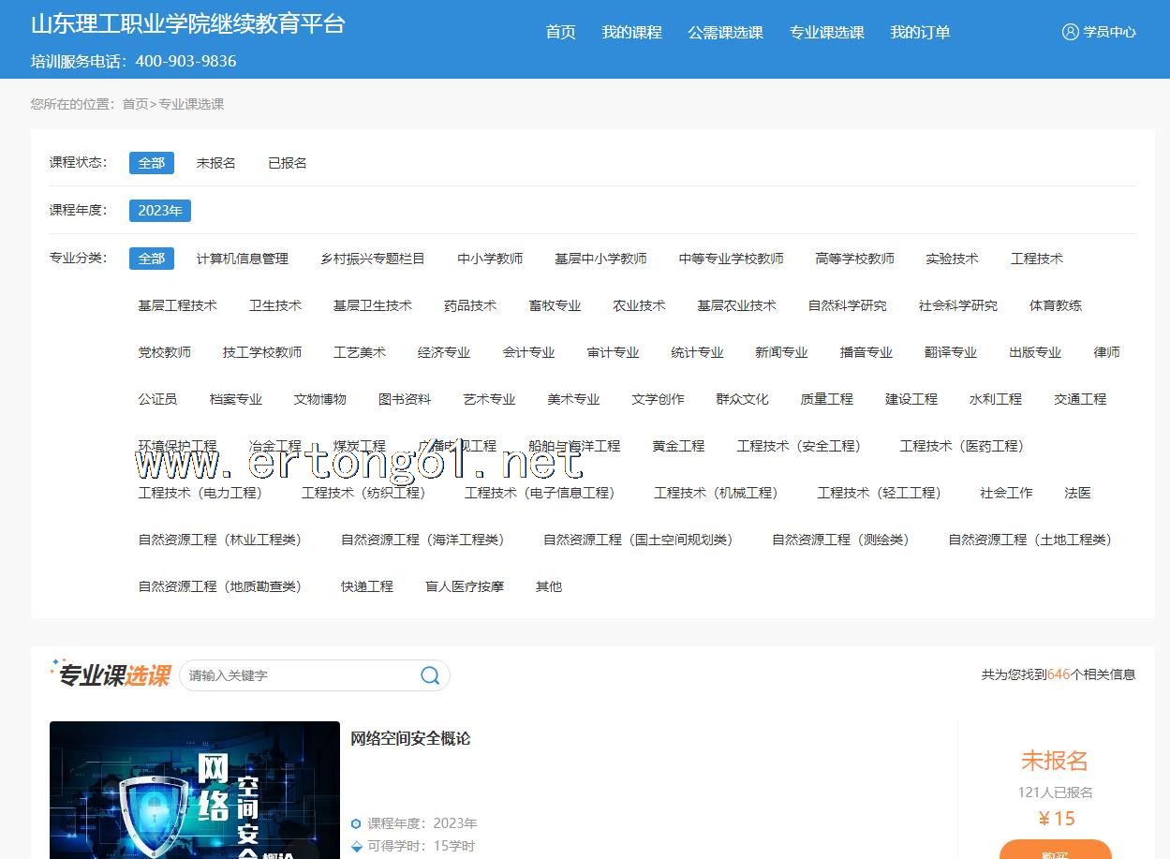Switch to the 专业课选课 menu item
This screenshot has height=859, width=1170.
point(826,33)
